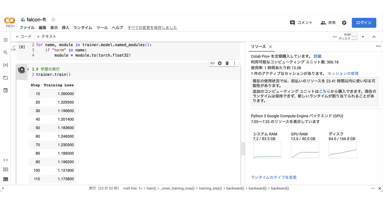Open the terminal panel icon
Viewport: 383px width, 206px height.
pos(5,179)
